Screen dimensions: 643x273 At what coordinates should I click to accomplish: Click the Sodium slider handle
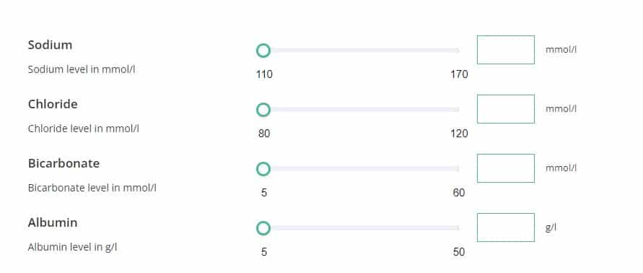[x=263, y=51]
